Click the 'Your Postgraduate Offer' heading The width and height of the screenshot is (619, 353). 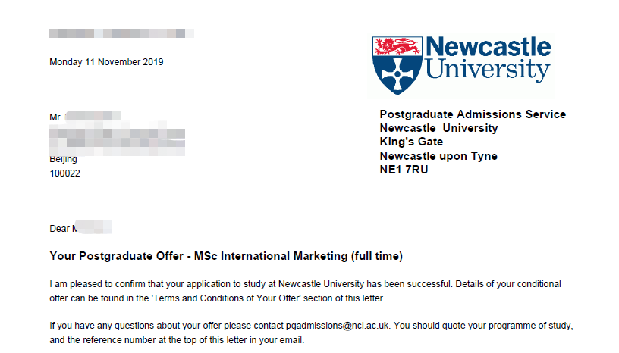[117, 256]
